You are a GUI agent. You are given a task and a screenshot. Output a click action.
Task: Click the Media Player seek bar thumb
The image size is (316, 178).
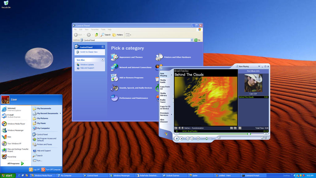click(x=249, y=134)
